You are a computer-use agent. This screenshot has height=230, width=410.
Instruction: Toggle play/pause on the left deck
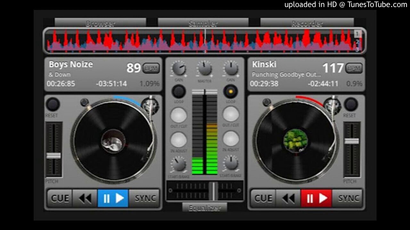[113, 198]
